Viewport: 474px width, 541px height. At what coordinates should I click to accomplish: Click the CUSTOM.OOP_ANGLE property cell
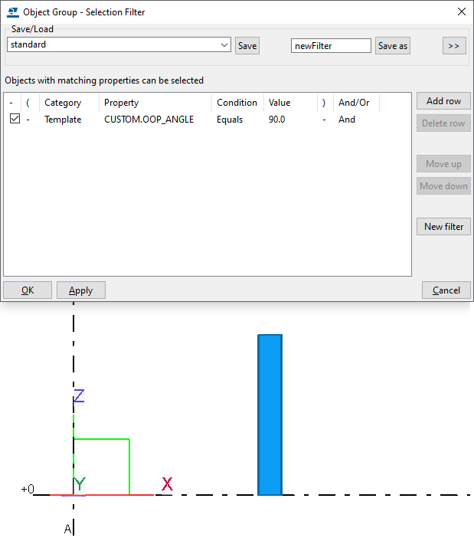(149, 120)
